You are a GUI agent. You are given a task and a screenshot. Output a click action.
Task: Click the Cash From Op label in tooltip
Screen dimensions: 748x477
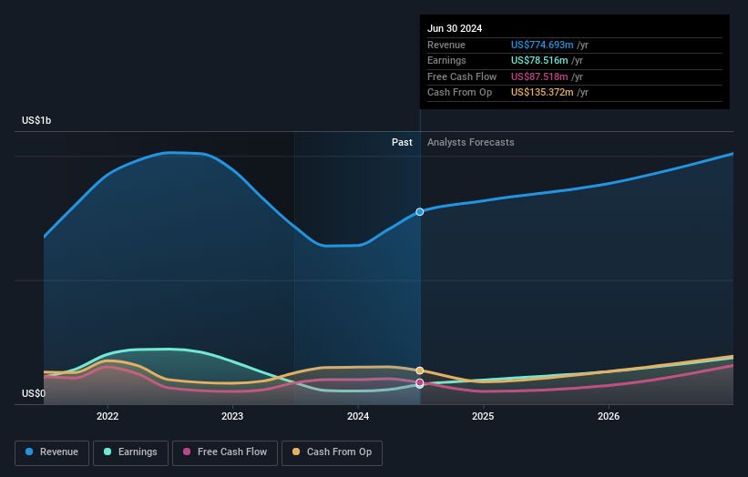pos(459,93)
